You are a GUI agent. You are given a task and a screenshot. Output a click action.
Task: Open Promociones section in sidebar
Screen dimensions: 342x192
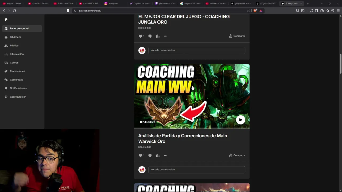point(22,71)
